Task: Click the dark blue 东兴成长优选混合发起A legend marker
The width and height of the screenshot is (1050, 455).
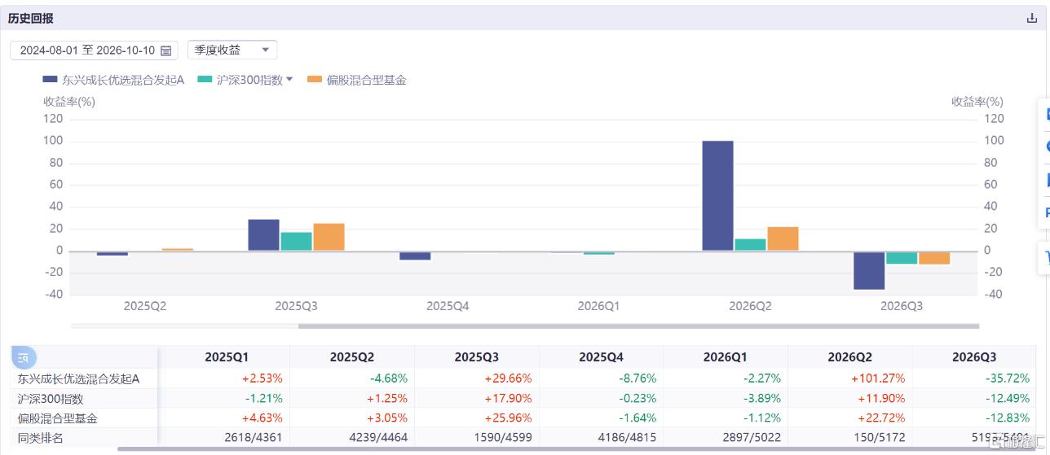Action: click(x=50, y=80)
